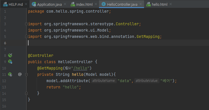Click the Spring run icon on Application.java tab

click(34, 4)
